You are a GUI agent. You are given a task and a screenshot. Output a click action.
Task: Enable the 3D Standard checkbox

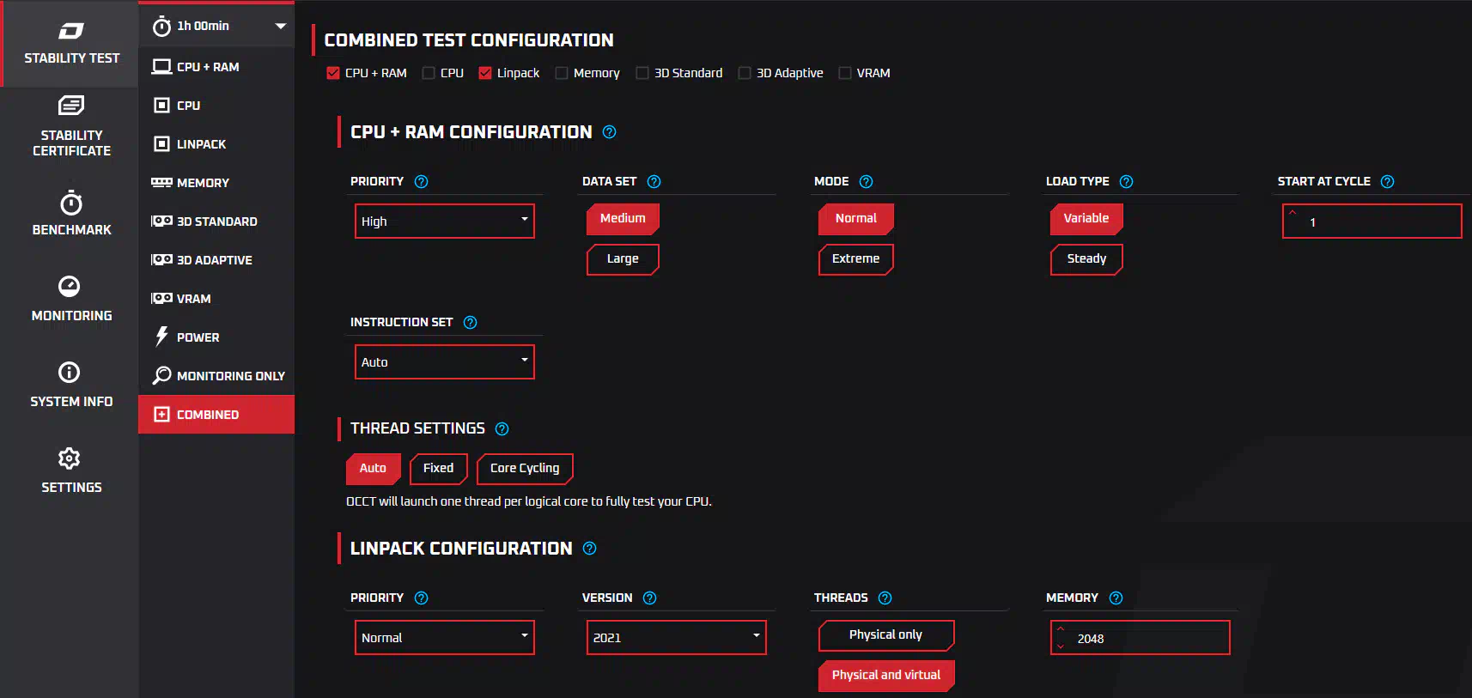pos(642,73)
